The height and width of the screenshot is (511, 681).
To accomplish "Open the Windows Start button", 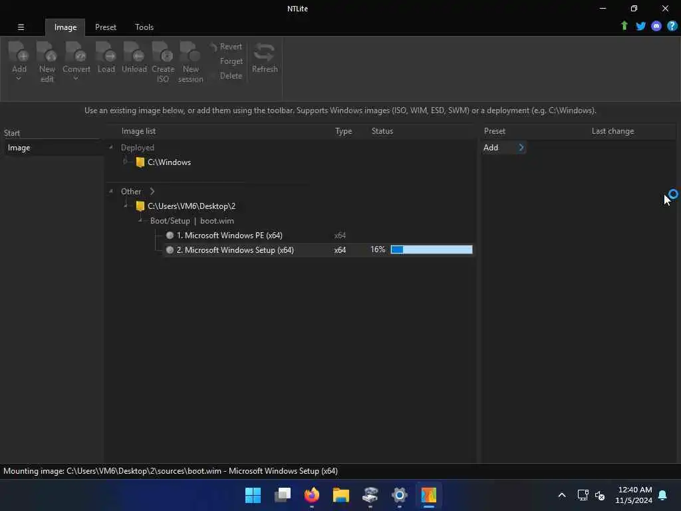I will tap(253, 495).
